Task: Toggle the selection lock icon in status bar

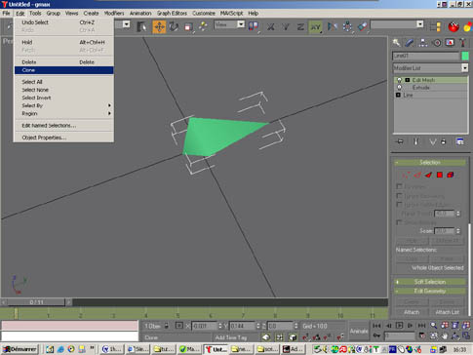Action: [x=167, y=326]
